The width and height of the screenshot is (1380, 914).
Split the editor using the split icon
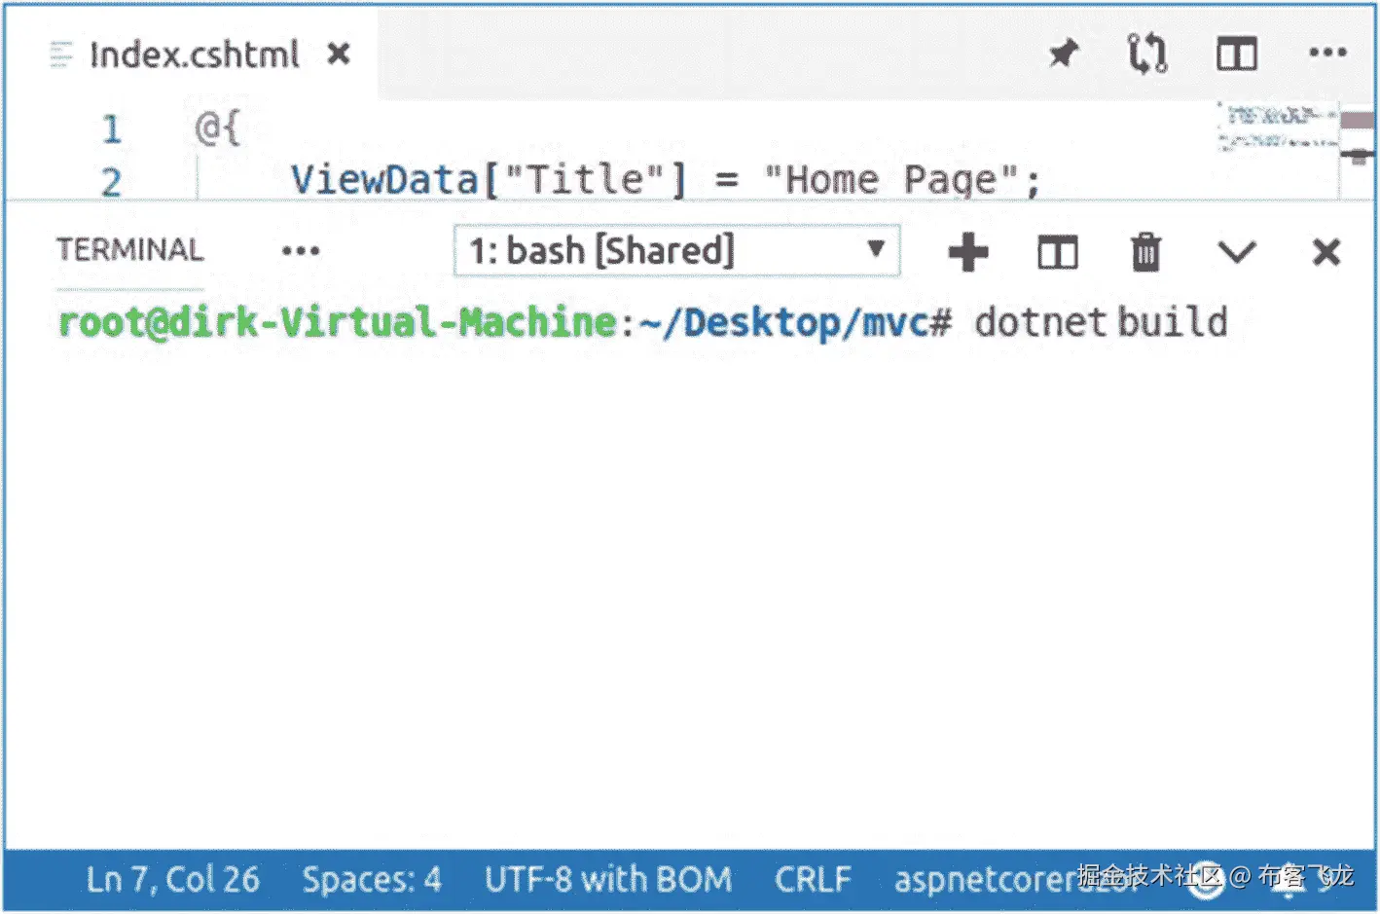1235,55
